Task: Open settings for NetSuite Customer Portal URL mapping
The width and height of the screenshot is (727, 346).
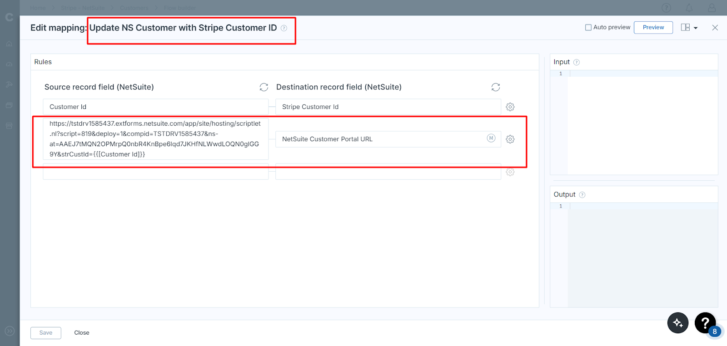Action: click(510, 139)
